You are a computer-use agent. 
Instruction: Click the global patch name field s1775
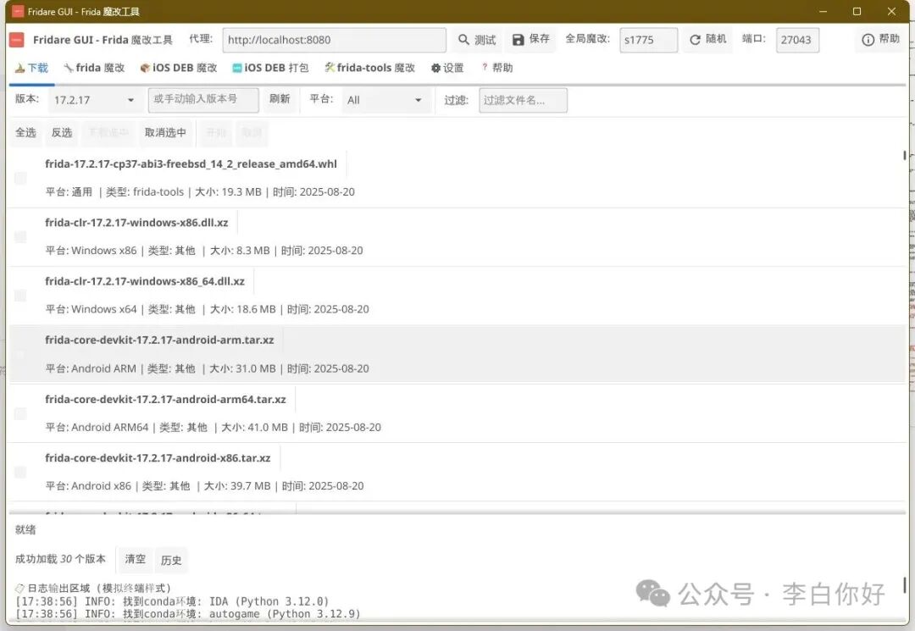[x=648, y=40]
